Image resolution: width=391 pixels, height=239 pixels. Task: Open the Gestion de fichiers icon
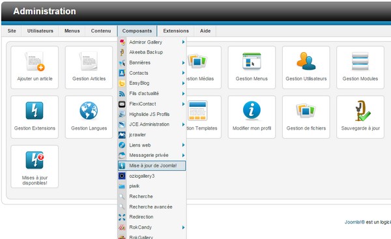[x=306, y=111]
